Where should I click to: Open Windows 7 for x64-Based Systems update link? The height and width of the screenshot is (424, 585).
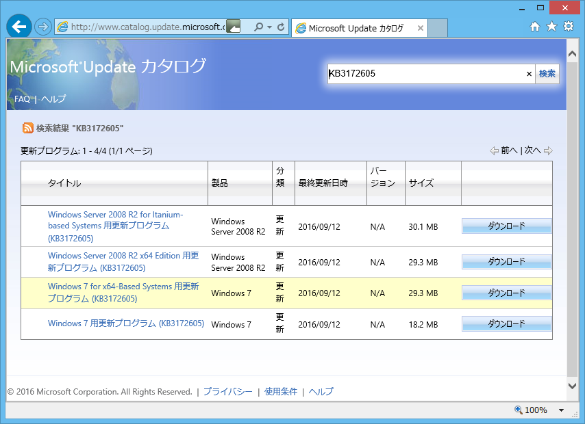tap(123, 293)
